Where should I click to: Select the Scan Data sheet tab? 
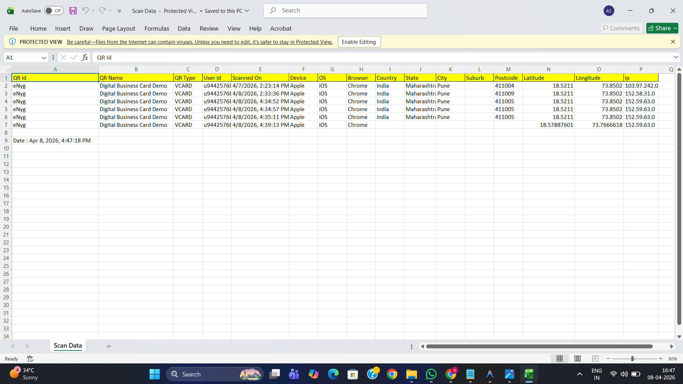pyautogui.click(x=68, y=346)
